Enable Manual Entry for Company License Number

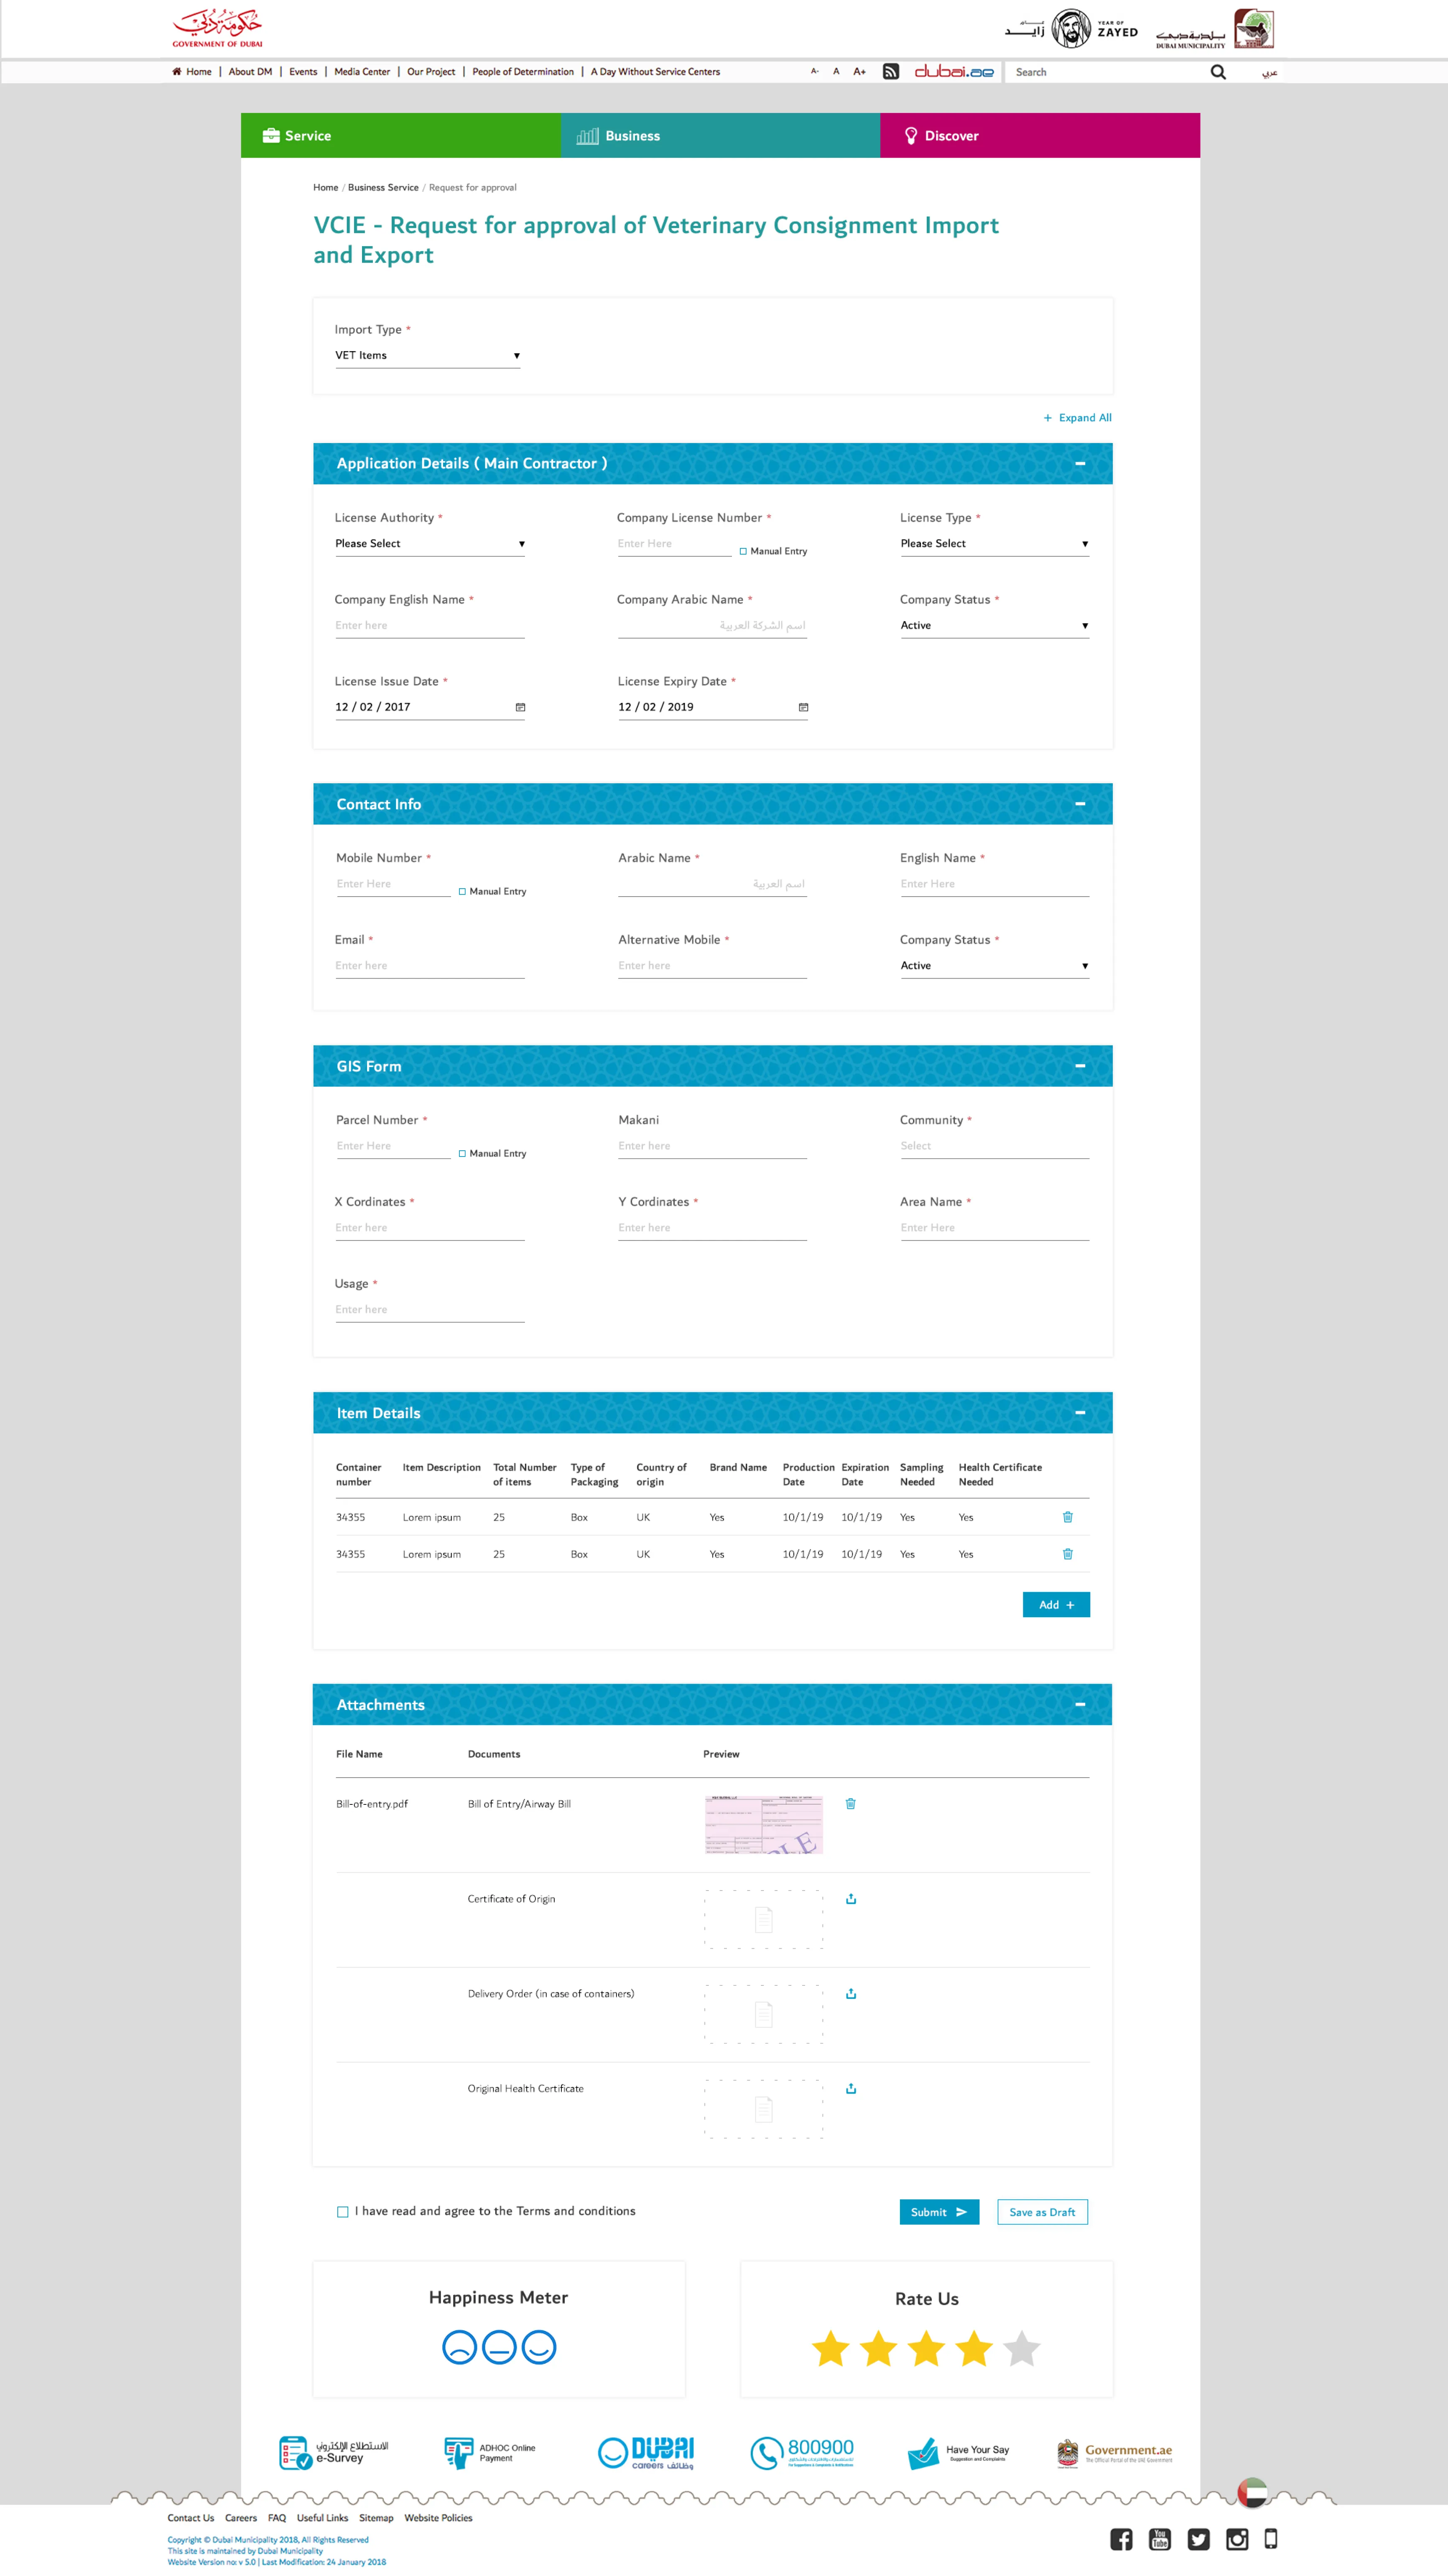pos(743,551)
